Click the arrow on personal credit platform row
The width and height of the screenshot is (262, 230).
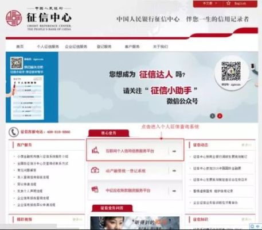point(174,151)
